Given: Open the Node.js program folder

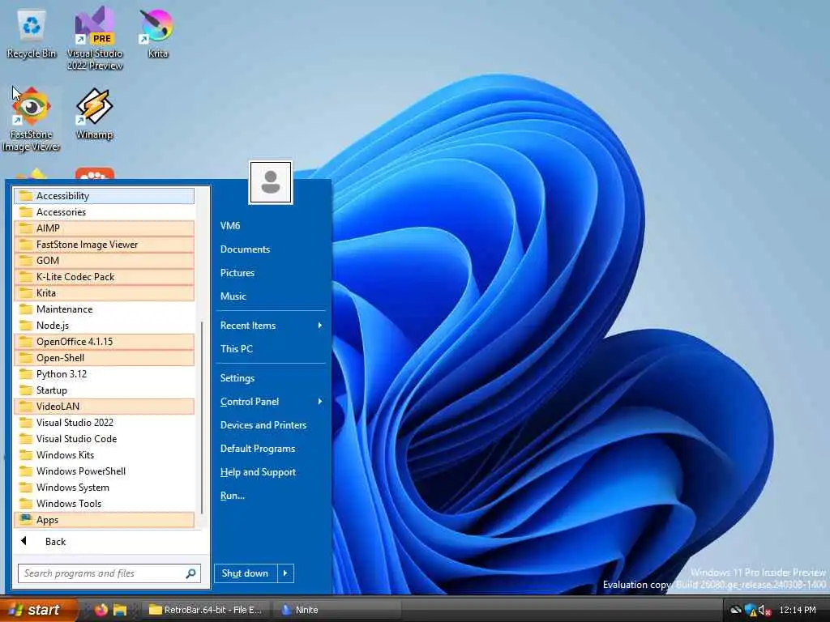Looking at the screenshot, I should (x=105, y=326).
